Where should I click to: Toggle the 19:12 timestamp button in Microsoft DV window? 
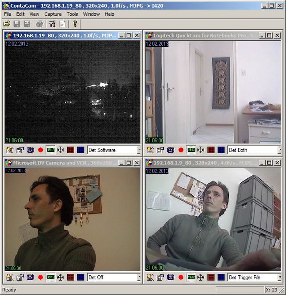pos(50,278)
